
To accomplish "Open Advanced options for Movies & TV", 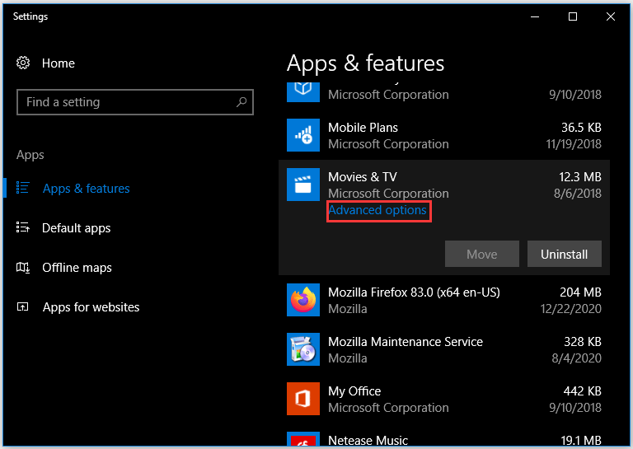I will (377, 210).
